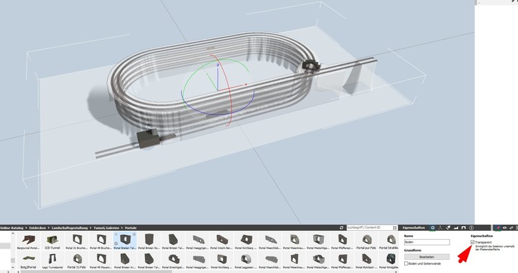The width and height of the screenshot is (518, 273).
Task: Click the Name field containing Boden
Action: tap(427, 242)
